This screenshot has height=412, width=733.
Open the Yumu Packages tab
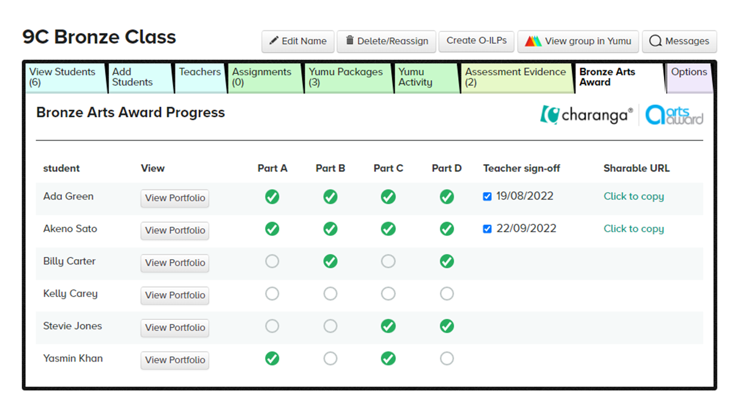coord(348,77)
